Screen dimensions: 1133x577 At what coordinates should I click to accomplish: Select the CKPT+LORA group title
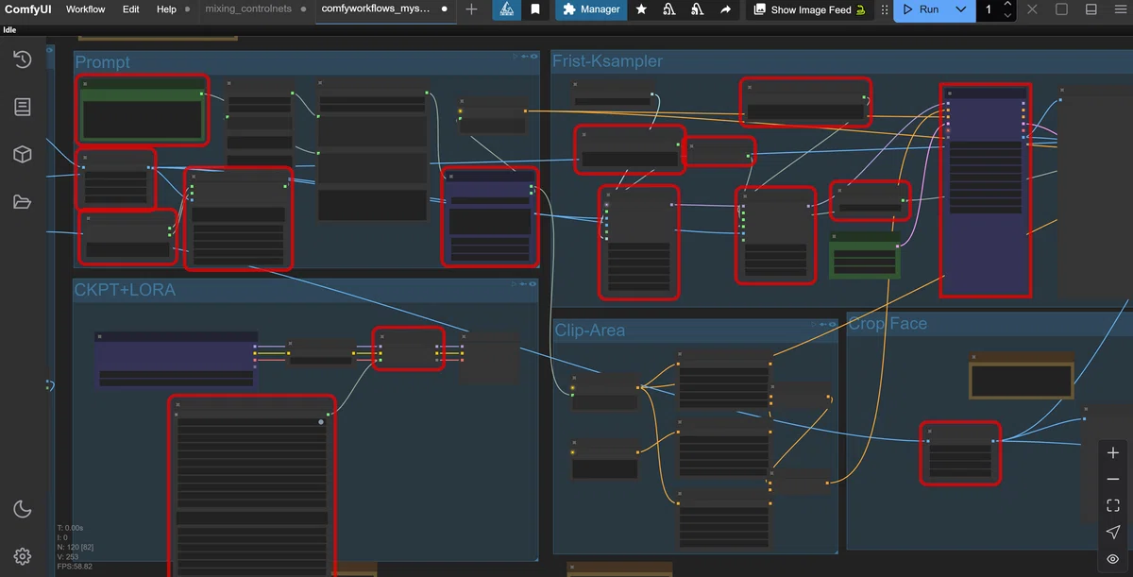pyautogui.click(x=125, y=290)
